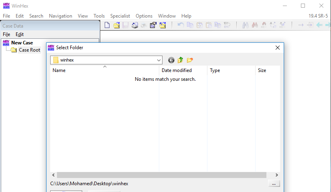331x192 pixels.
Task: Open the Navigation menu
Action: [x=60, y=16]
